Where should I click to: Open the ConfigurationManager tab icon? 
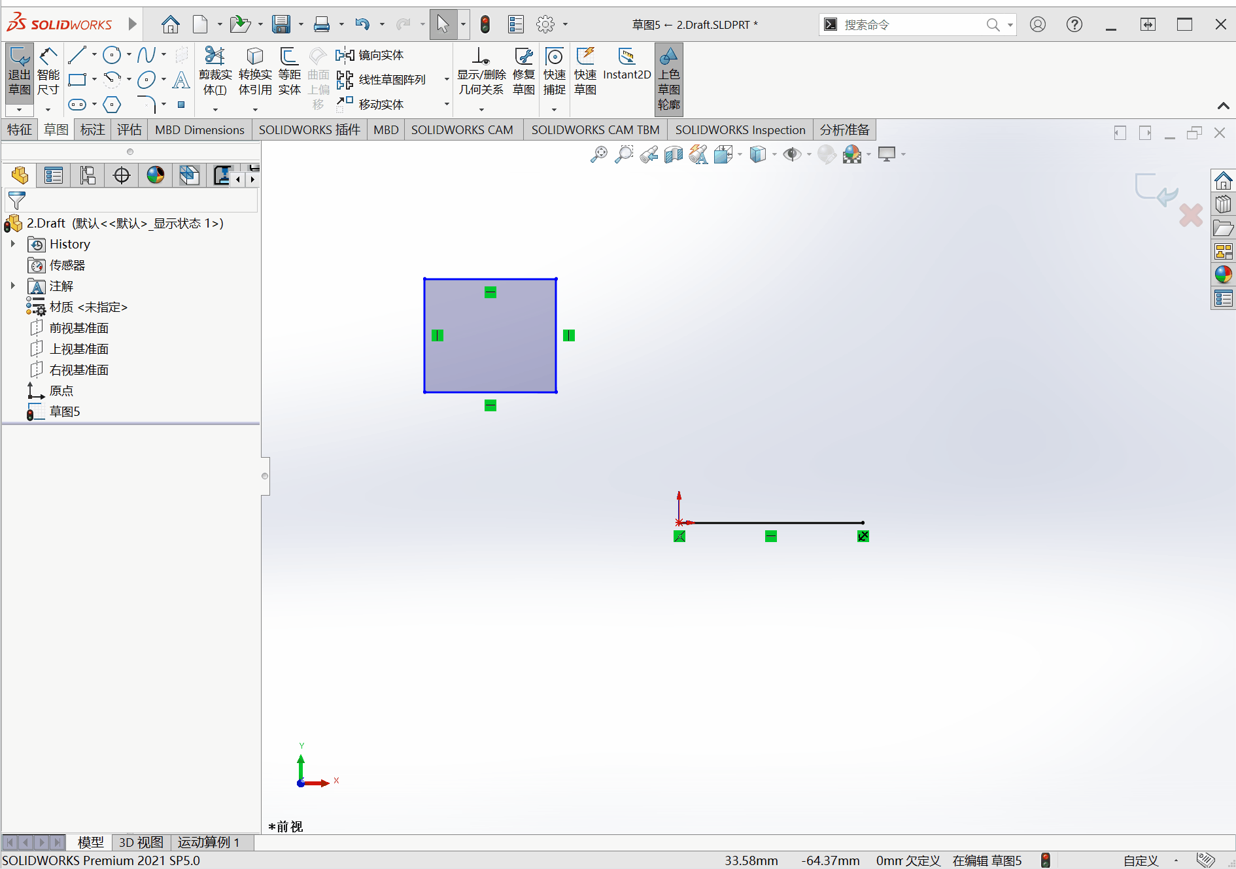point(88,175)
